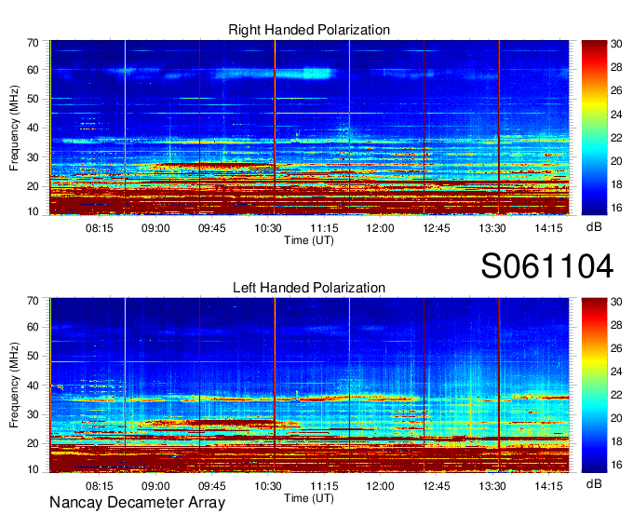Click the "22" colorbar value of Left Handed plot
The height and width of the screenshot is (514, 633).
(616, 395)
